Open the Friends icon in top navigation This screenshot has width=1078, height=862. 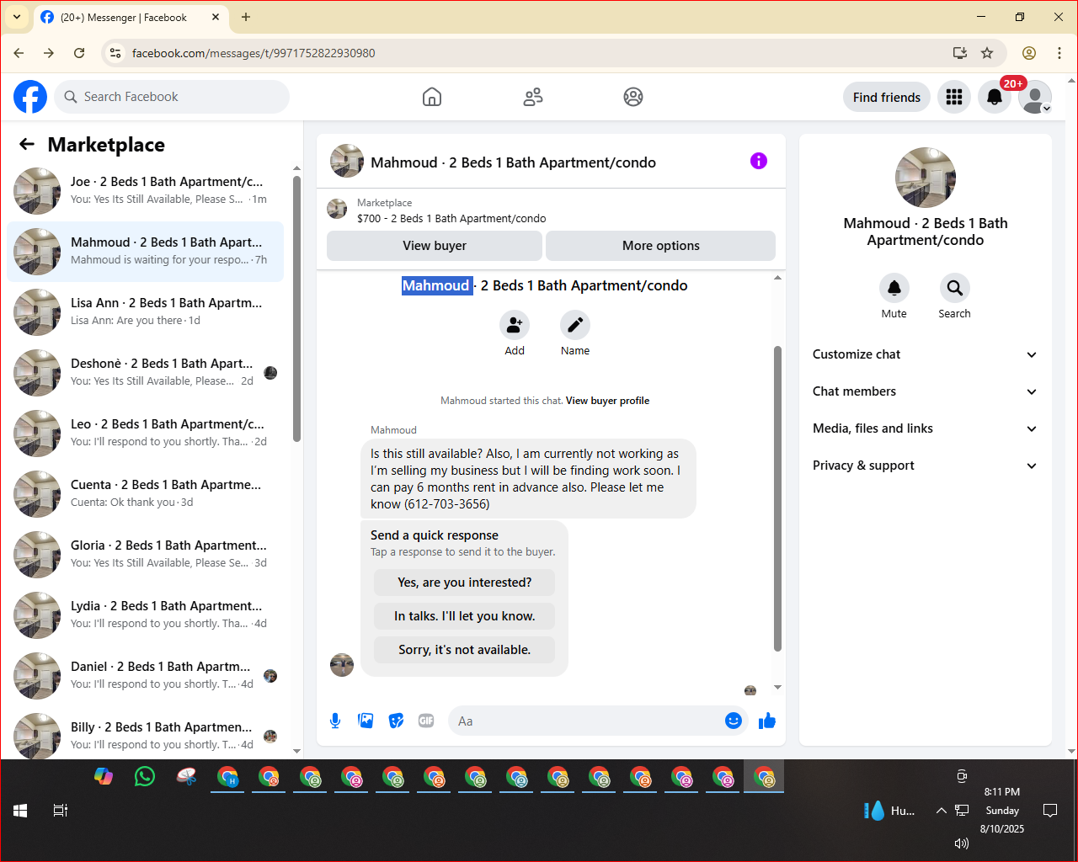click(x=533, y=97)
